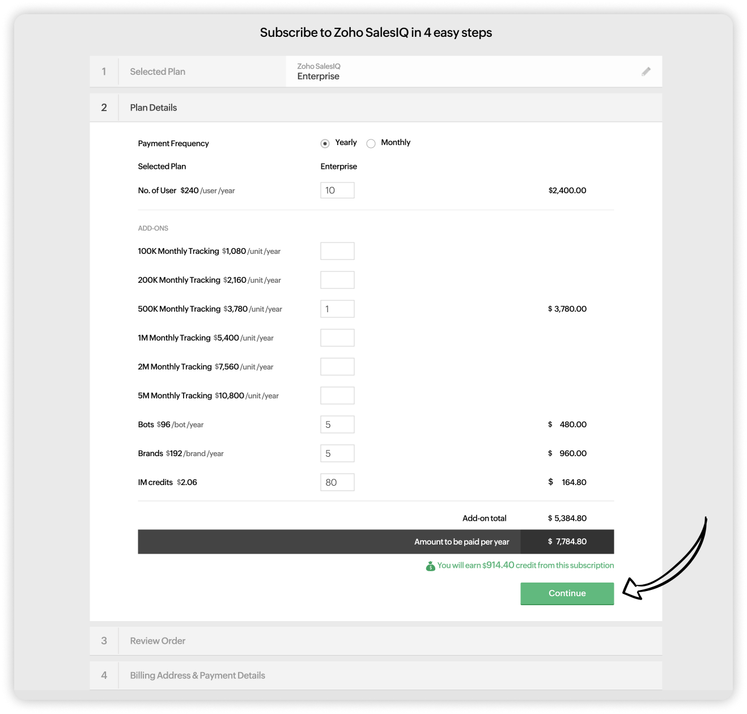Expand Billing Address & Payment Details step

click(376, 675)
